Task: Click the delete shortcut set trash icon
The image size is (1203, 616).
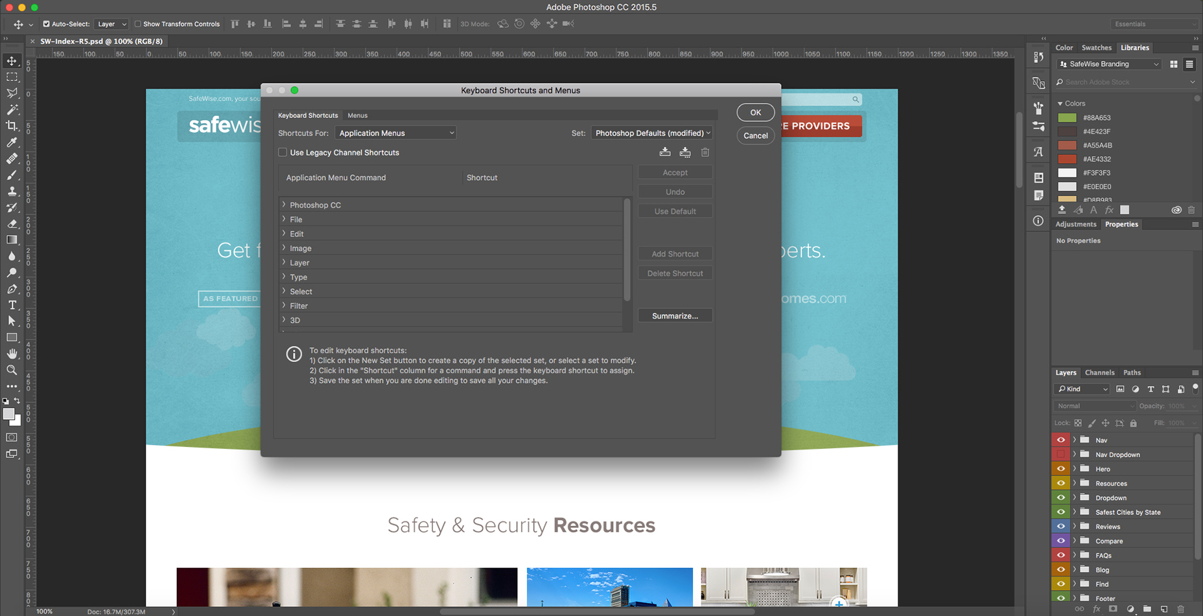Action: 705,152
